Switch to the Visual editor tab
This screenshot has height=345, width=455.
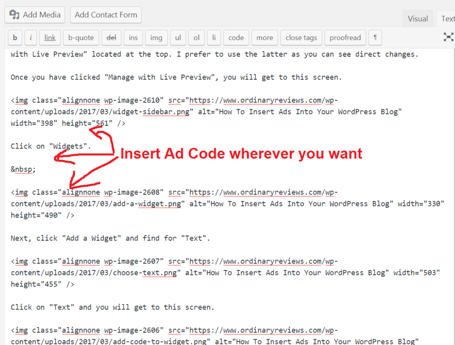pos(418,18)
